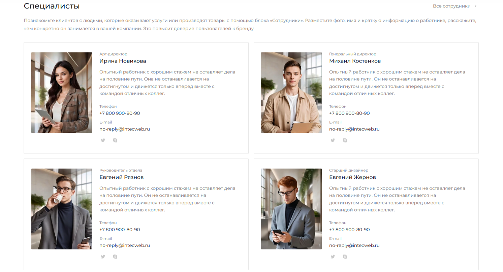Open Евгений Жернов's Twitter icon
Image resolution: width=503 pixels, height=272 pixels.
pos(333,257)
